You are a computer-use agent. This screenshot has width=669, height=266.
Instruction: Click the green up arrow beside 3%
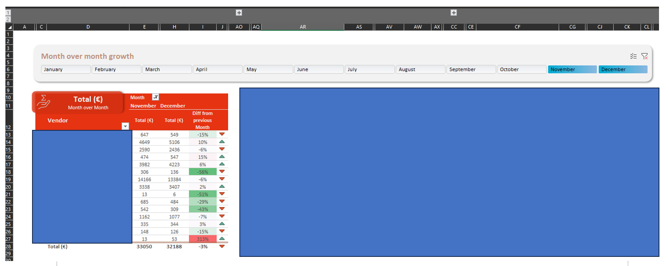click(222, 224)
